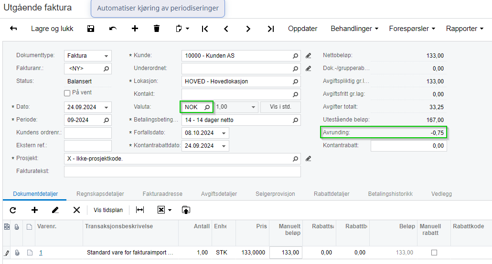
Task: Open item number 1 link in Varenr.
Action: coord(41,253)
